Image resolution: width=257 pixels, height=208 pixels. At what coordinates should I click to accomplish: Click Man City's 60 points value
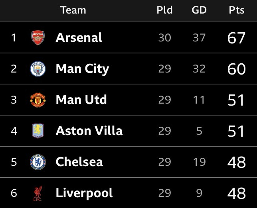(x=236, y=69)
